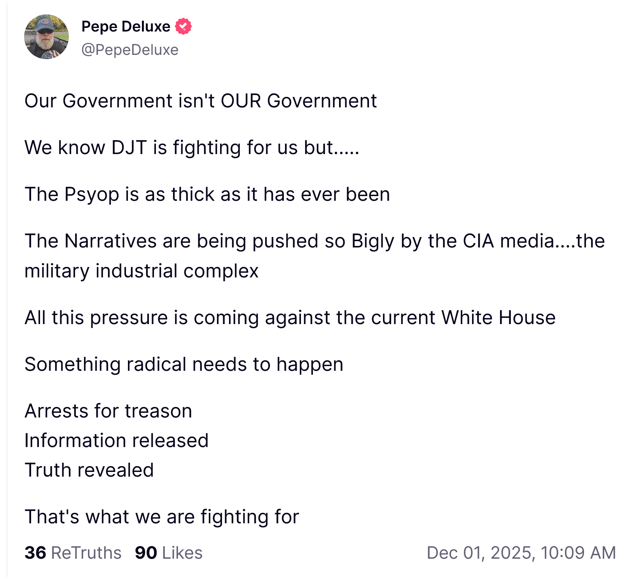Click "That's what we are fighting for" line
Image resolution: width=633 pixels, height=577 pixels.
click(162, 517)
